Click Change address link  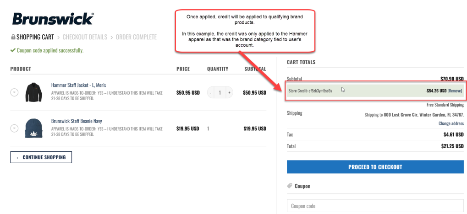pyautogui.click(x=451, y=123)
